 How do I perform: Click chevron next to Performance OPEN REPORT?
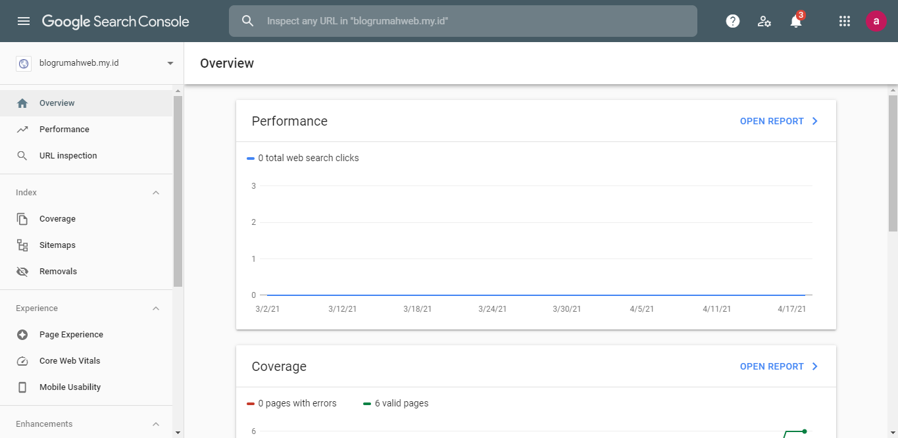(815, 121)
